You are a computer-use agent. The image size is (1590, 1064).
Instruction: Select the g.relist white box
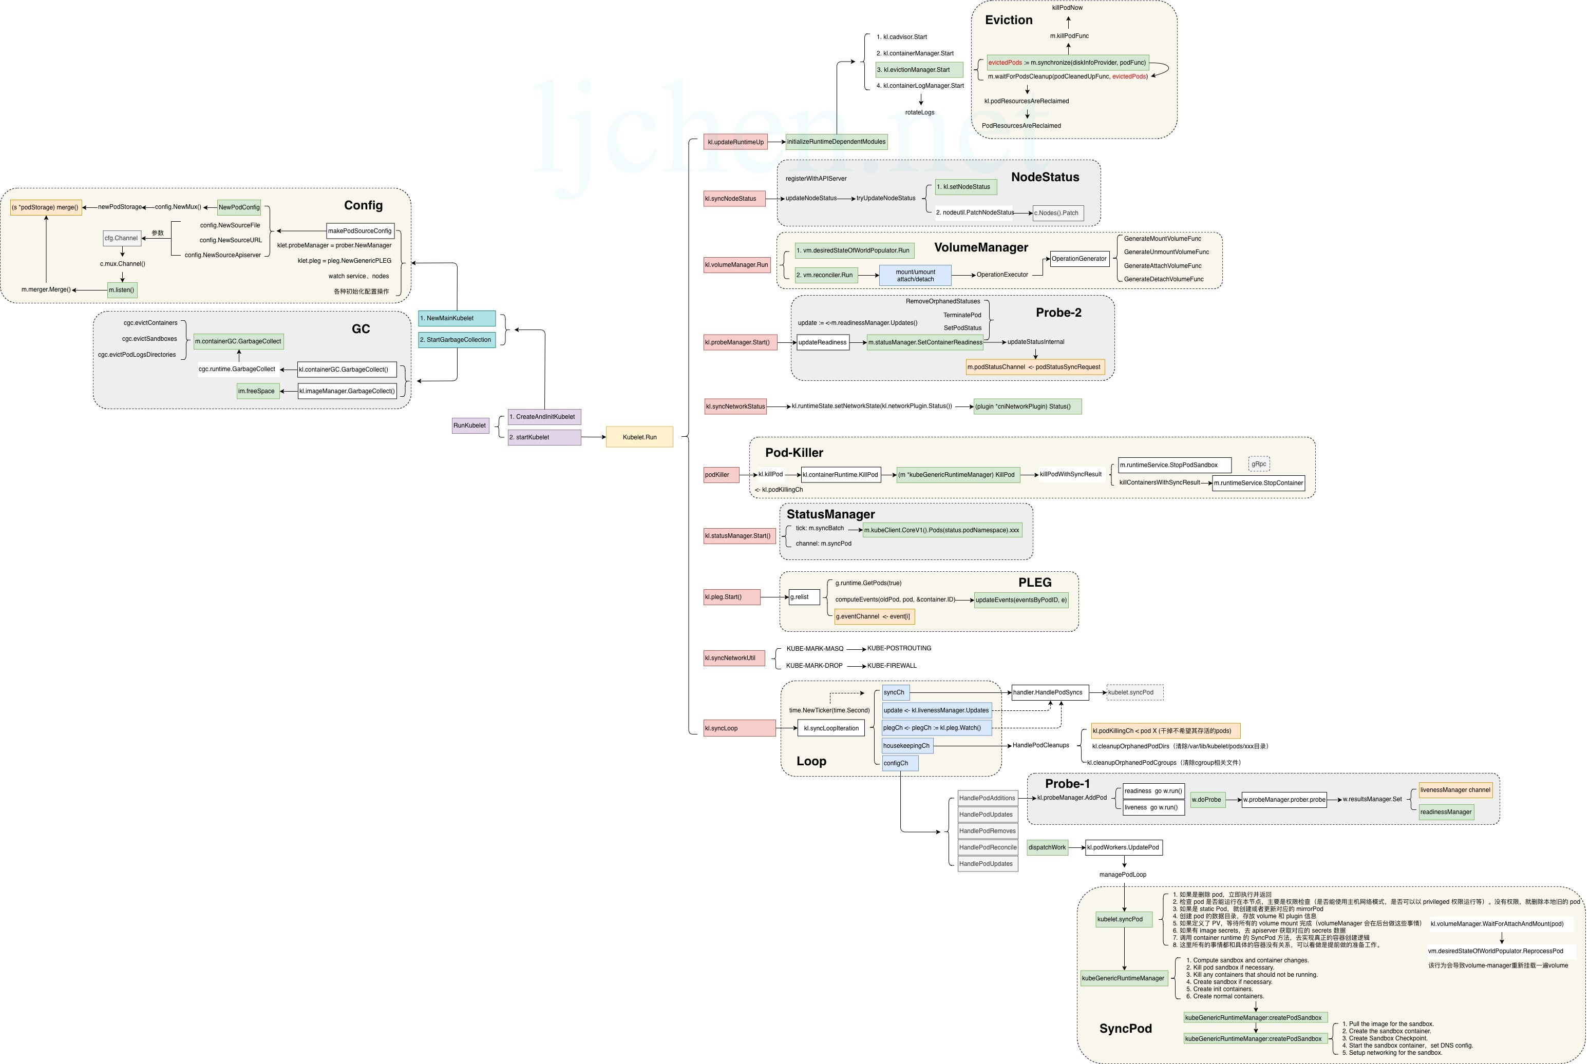804,597
